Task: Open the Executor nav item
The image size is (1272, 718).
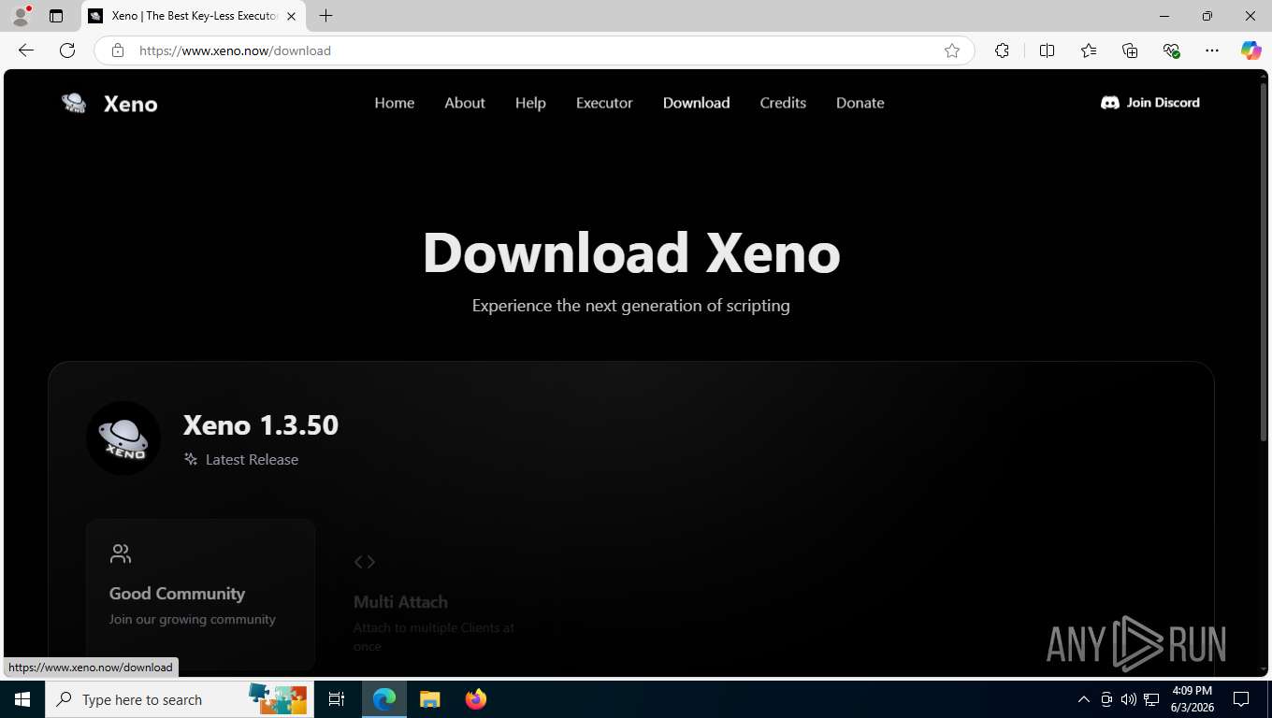Action: 604,103
